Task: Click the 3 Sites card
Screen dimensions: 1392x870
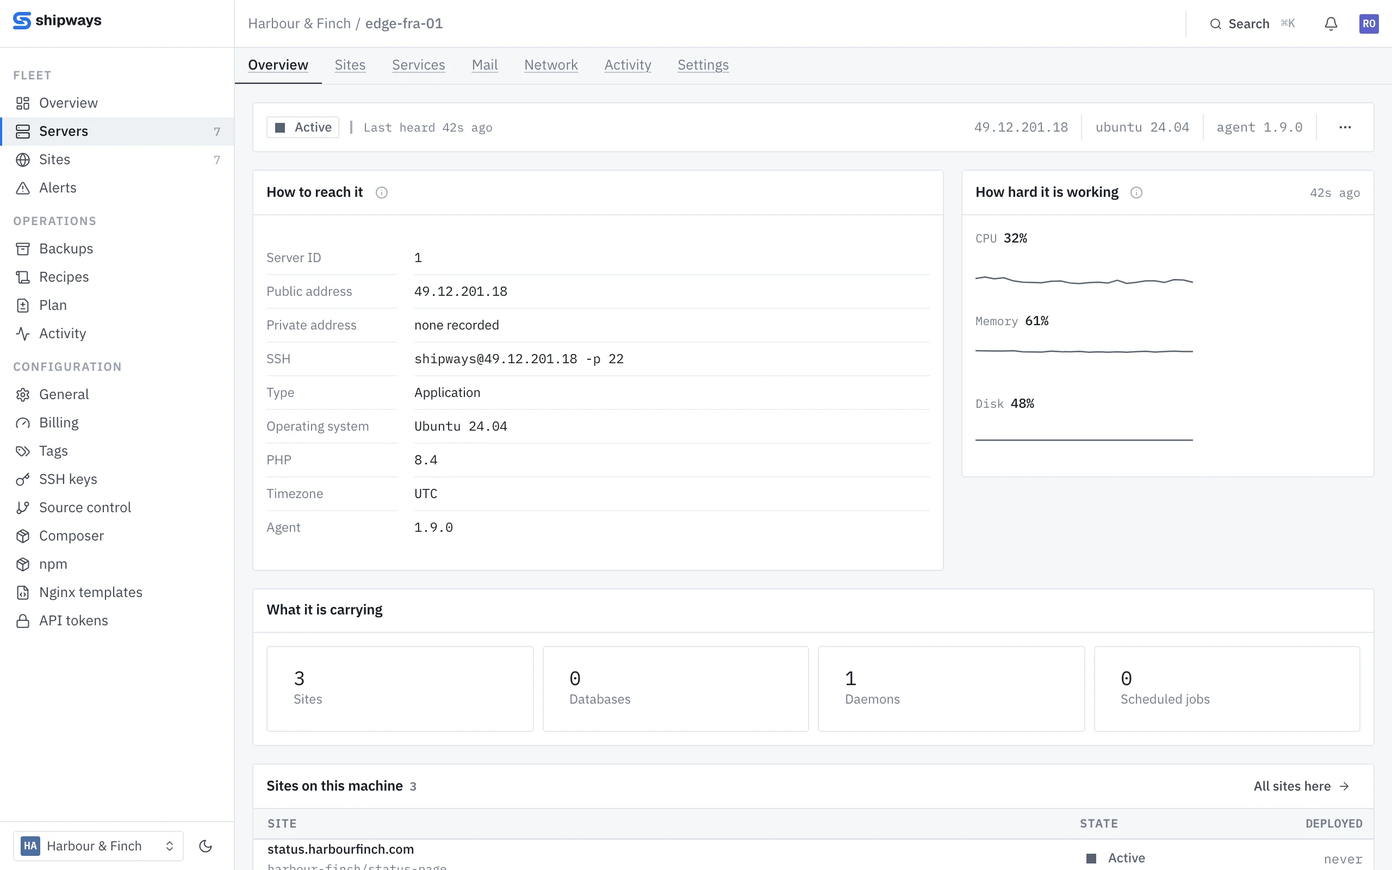Action: (400, 689)
